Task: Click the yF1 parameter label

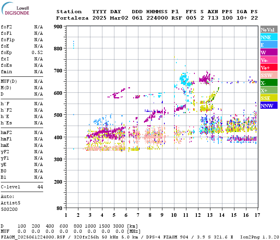Action: [5, 158]
